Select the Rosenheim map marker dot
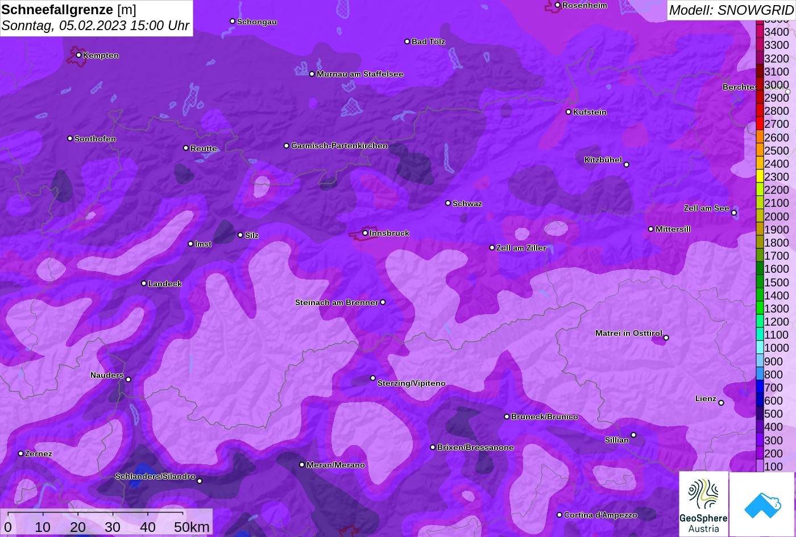The height and width of the screenshot is (537, 796). tap(557, 5)
